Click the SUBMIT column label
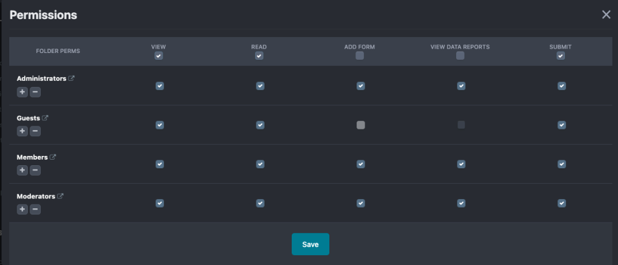The height and width of the screenshot is (265, 618). point(561,47)
